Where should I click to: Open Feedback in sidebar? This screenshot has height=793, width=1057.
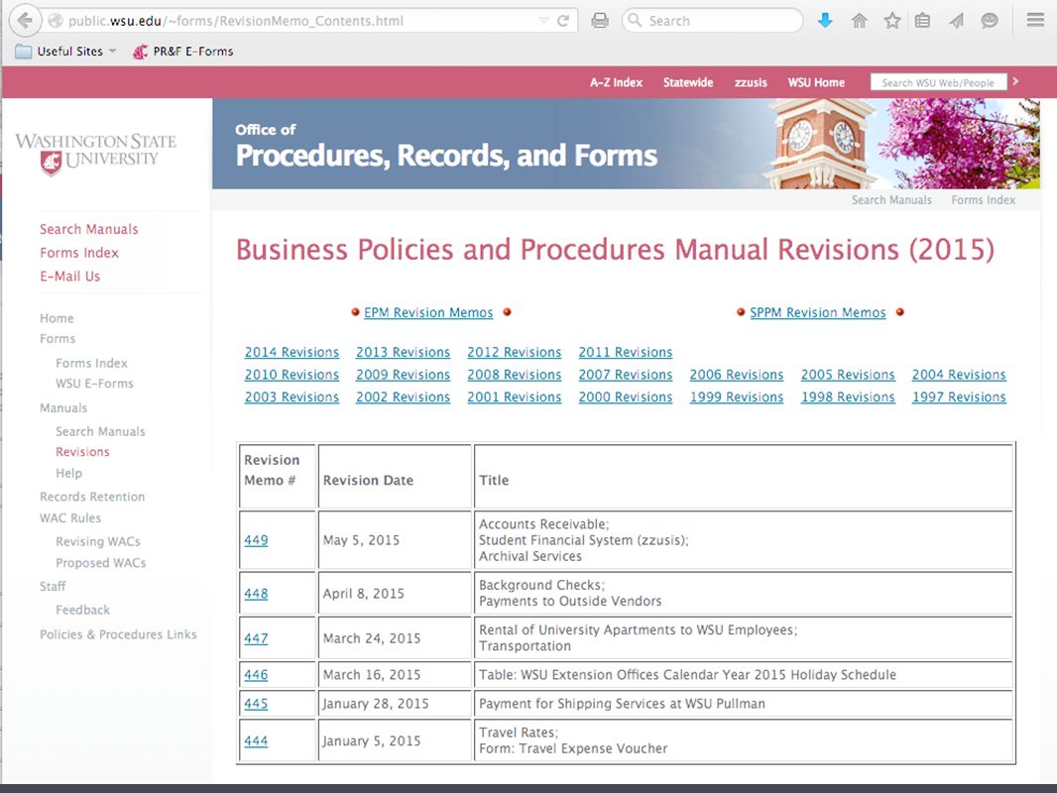82,610
